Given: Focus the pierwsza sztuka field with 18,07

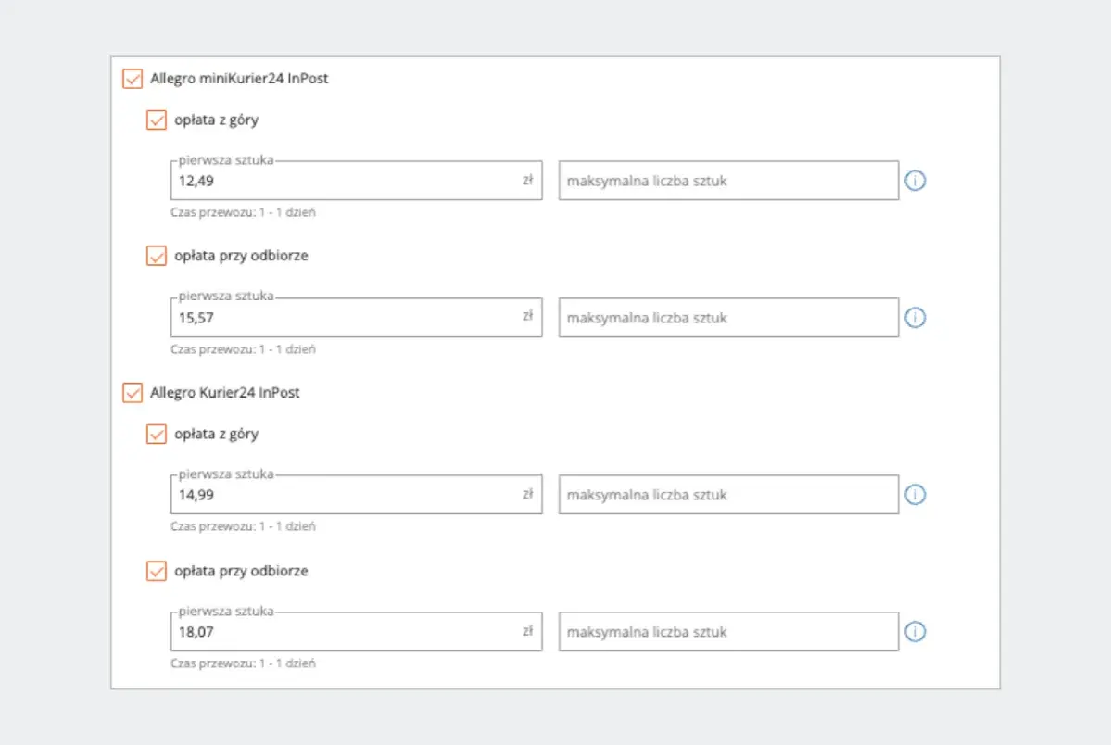Looking at the screenshot, I should 357,632.
